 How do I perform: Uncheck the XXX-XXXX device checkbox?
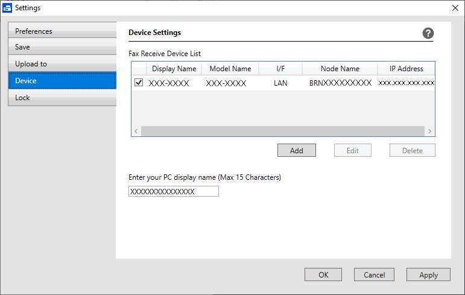point(139,83)
